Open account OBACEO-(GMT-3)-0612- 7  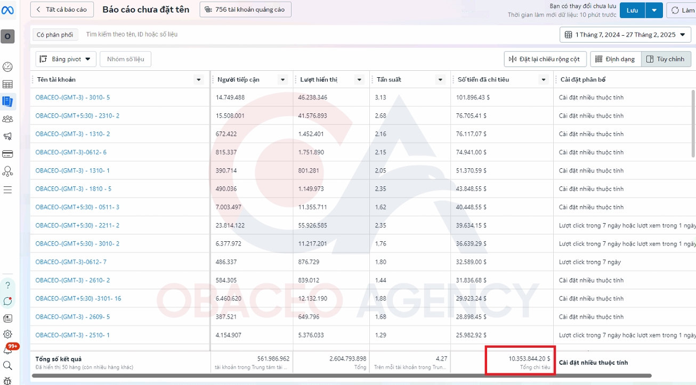coord(71,262)
